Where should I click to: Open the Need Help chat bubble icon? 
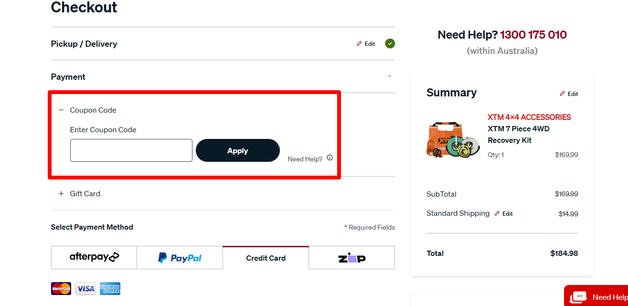[578, 297]
